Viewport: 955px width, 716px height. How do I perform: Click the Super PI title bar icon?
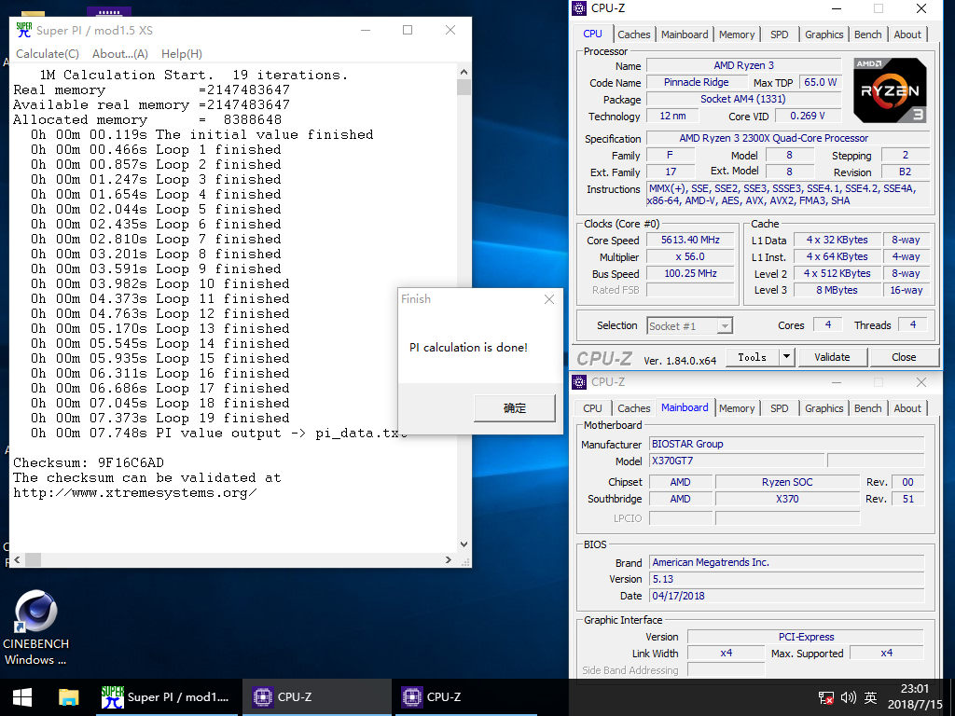point(23,30)
